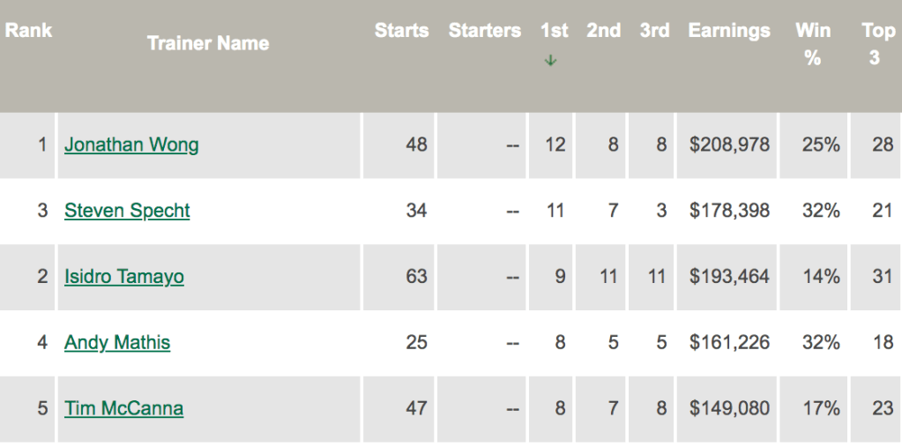Sort by 1st place column header
This screenshot has width=902, height=447.
(x=554, y=31)
